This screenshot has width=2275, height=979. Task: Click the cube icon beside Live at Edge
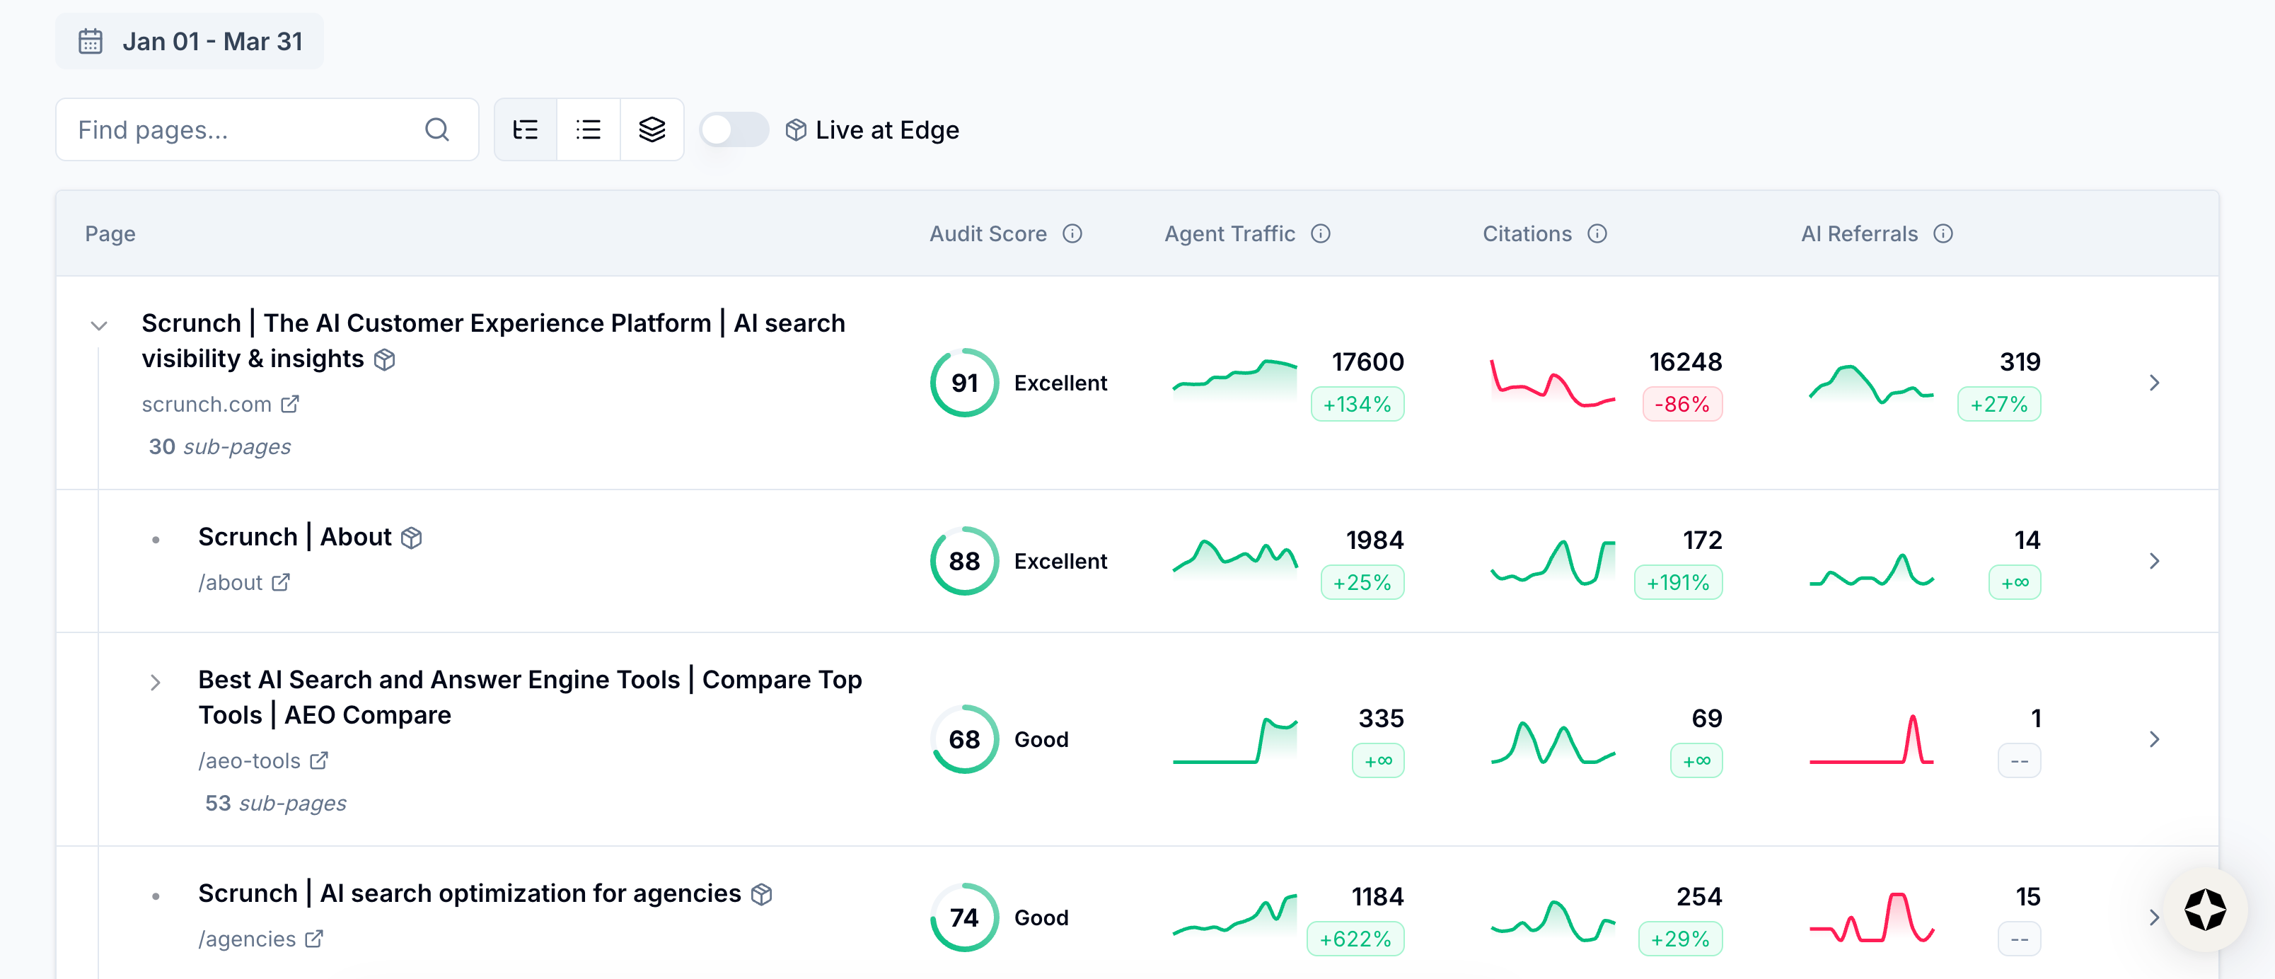(x=796, y=129)
